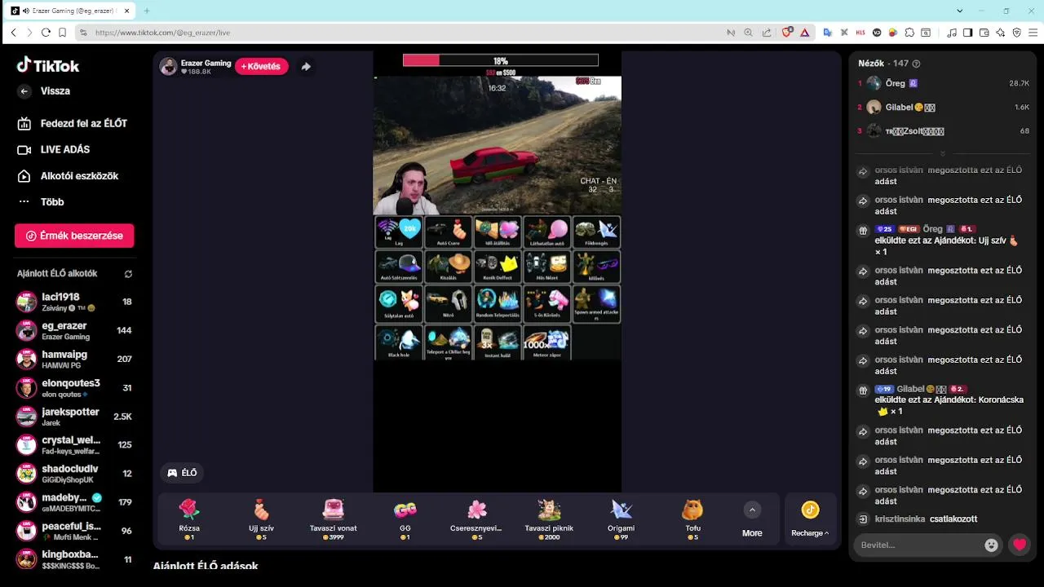Send the Rózsa gift
Viewport: 1044px width, 587px height.
[189, 520]
